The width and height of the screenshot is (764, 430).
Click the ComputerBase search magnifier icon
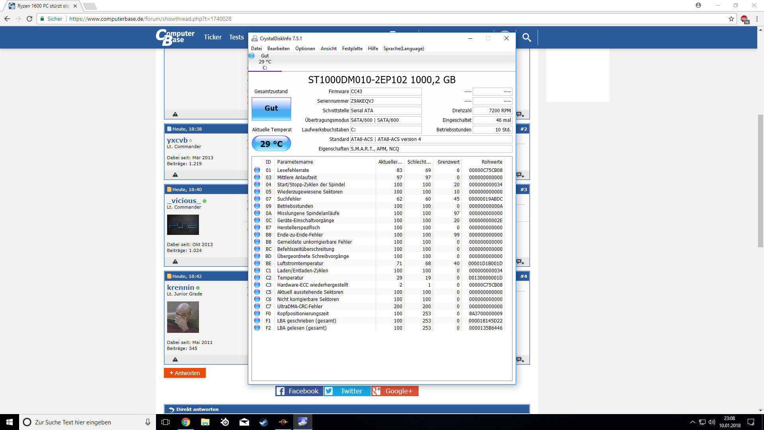526,37
